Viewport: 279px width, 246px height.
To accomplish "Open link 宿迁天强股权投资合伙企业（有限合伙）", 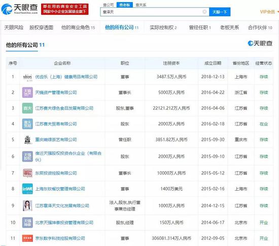I will point(68,157).
